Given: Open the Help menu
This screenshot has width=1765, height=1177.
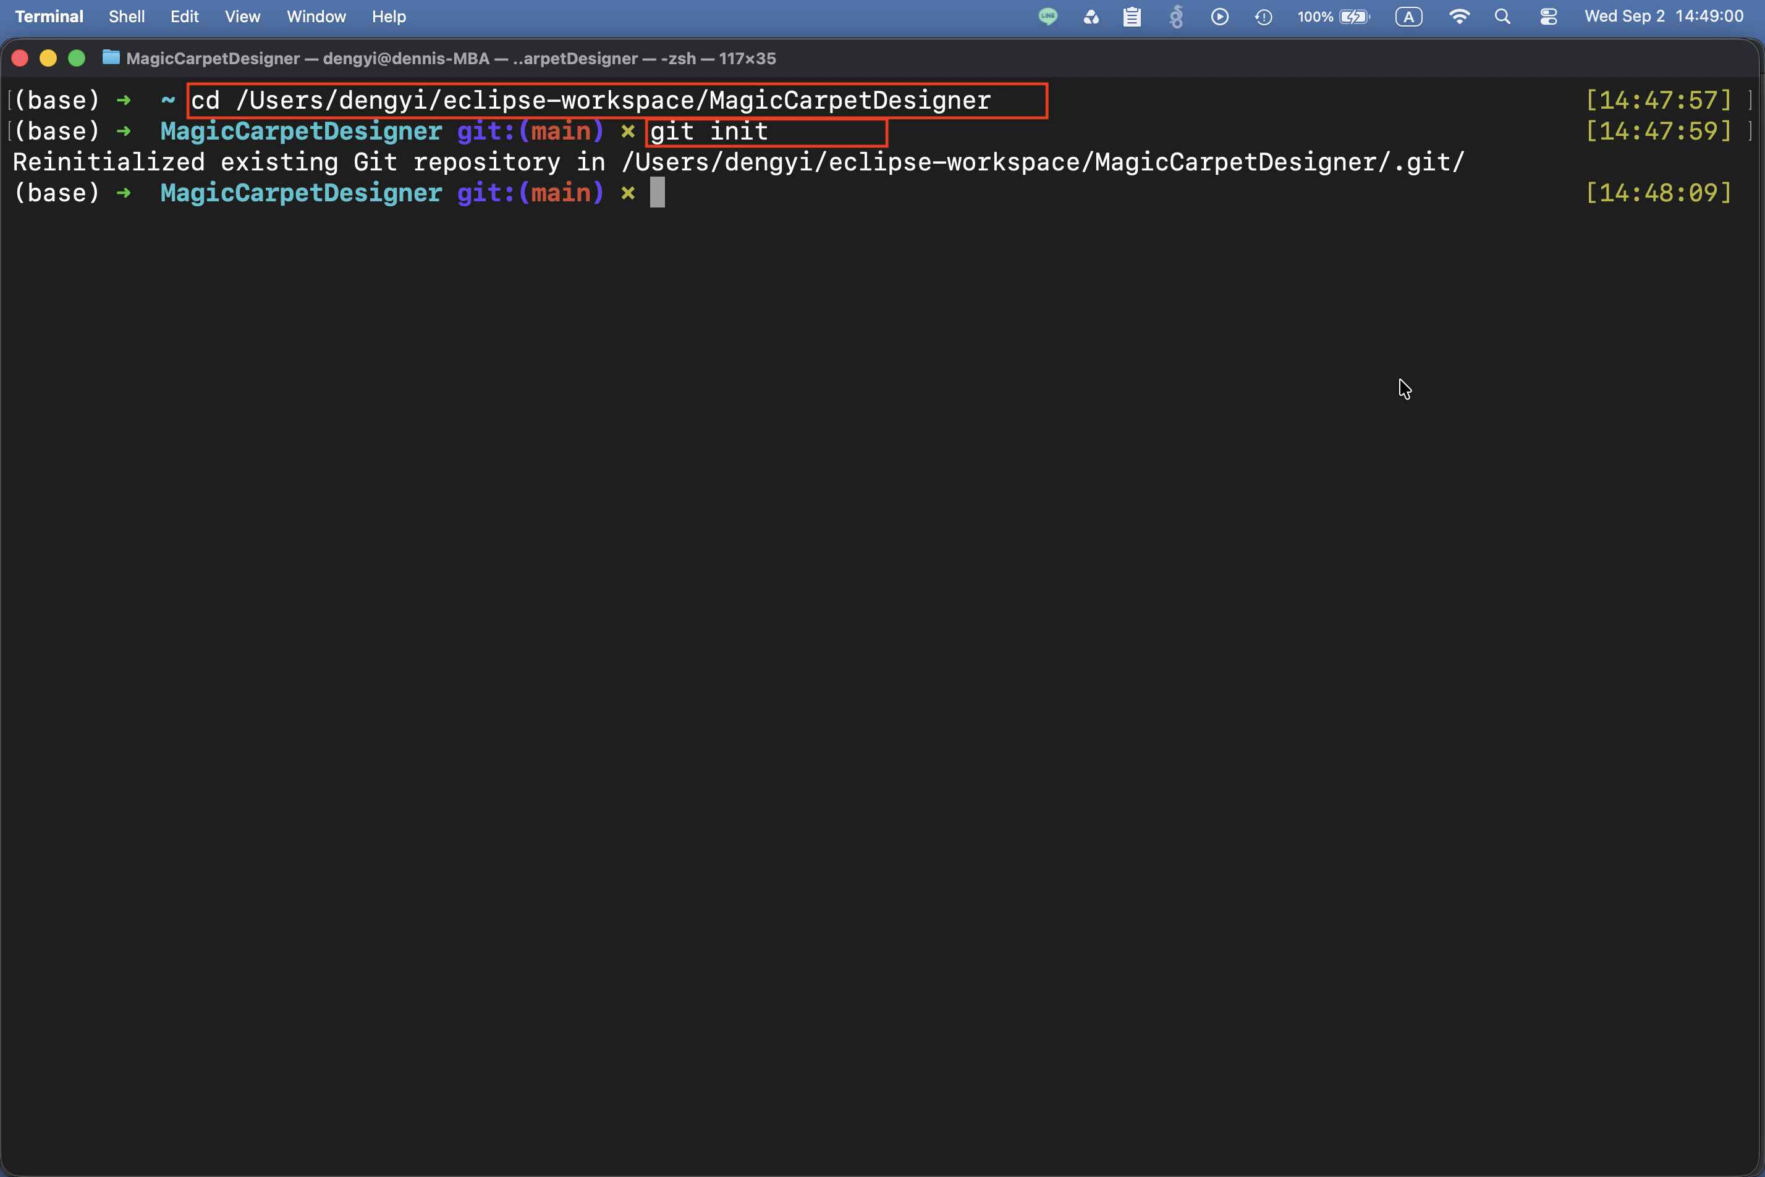Looking at the screenshot, I should (388, 17).
